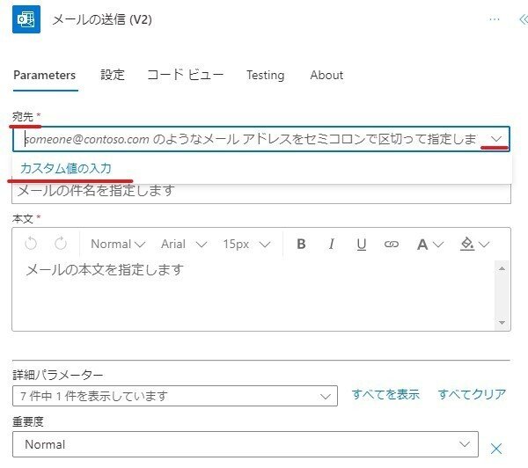Click the body editor scrollbar down arrow
This screenshot has height=468, width=528.
(x=502, y=323)
